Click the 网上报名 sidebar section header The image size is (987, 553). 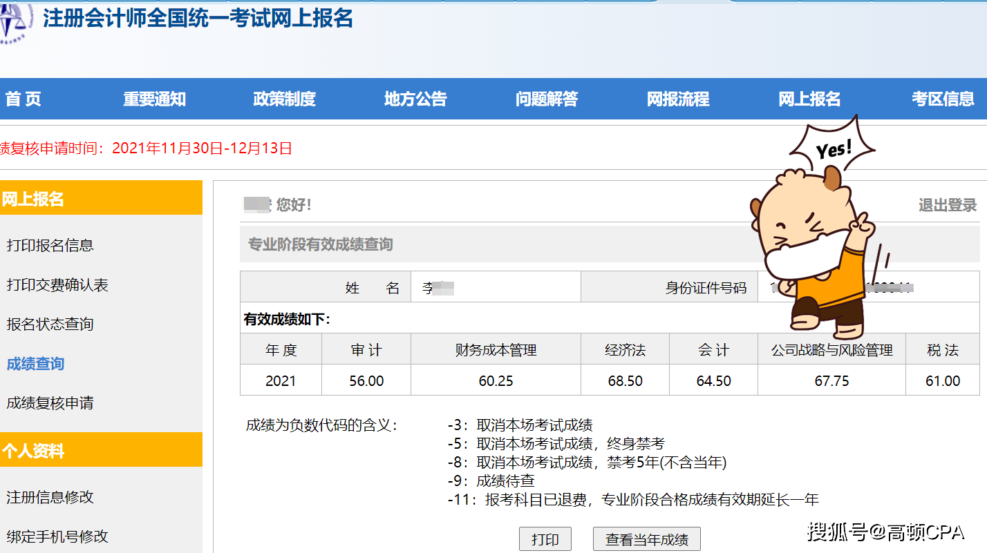click(101, 199)
